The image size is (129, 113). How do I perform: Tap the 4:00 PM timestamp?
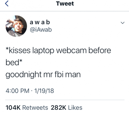pos(17,91)
